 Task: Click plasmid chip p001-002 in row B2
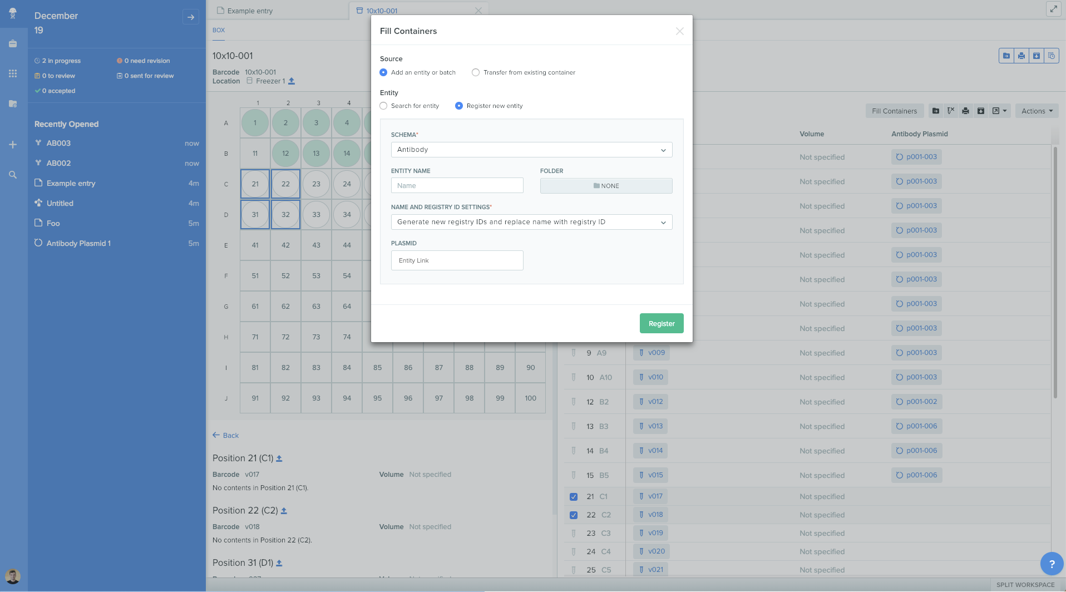tap(916, 402)
